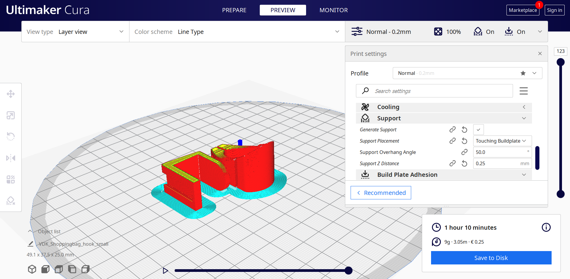This screenshot has width=570, height=279.
Task: Click the link icon for Support Z Distance
Action: 452,163
